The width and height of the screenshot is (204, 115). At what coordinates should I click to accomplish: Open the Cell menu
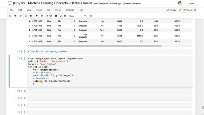point(48,10)
